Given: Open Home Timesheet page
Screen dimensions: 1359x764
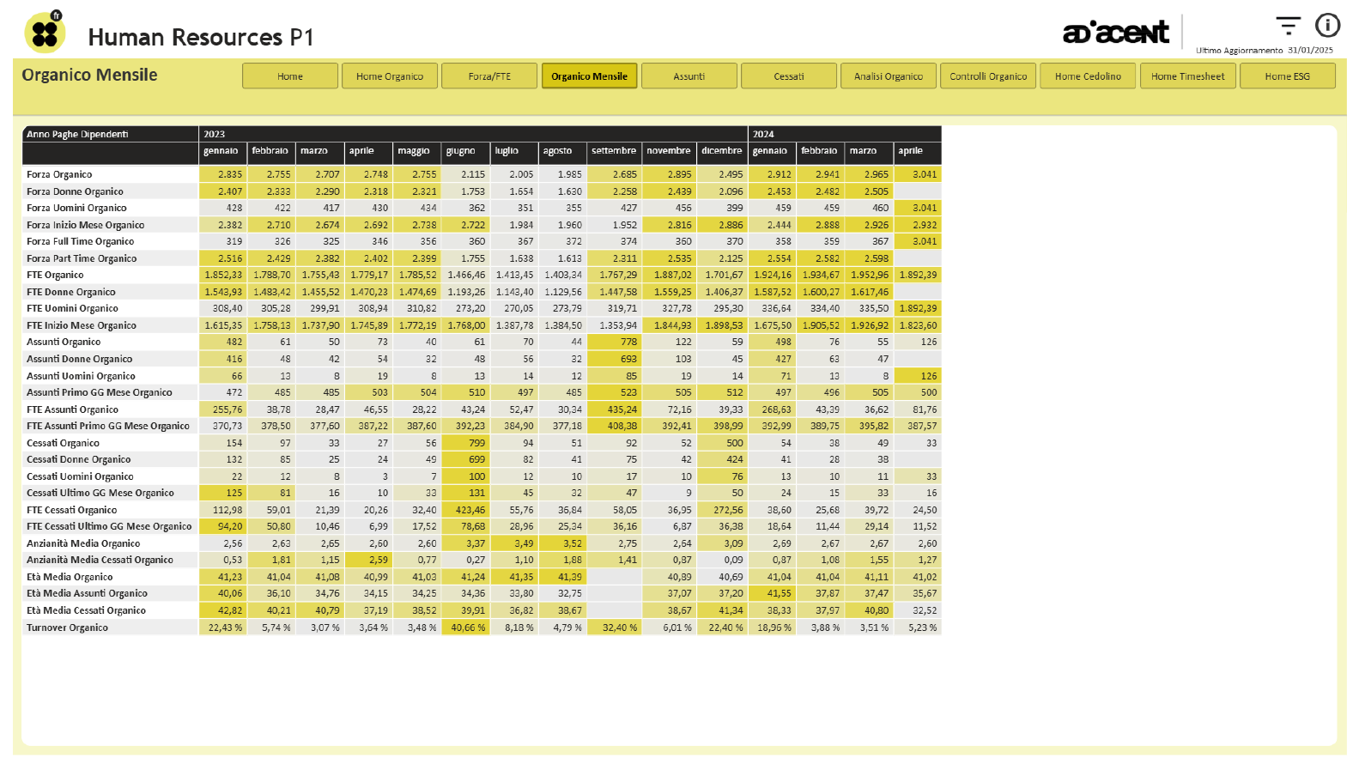Looking at the screenshot, I should 1187,76.
